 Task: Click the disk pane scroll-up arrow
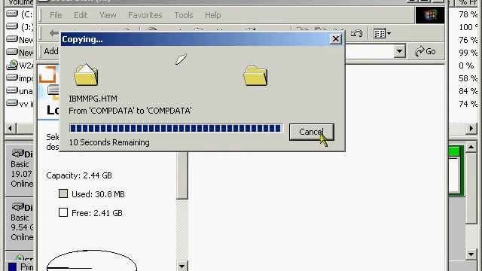471,148
